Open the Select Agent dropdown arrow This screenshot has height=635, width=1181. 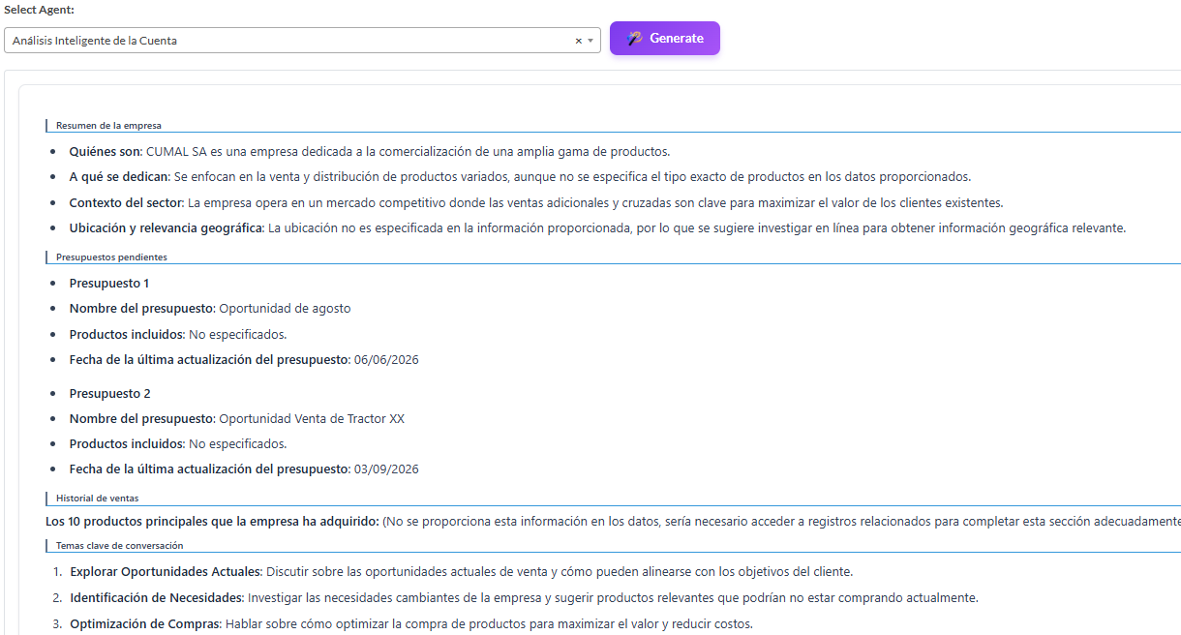590,41
